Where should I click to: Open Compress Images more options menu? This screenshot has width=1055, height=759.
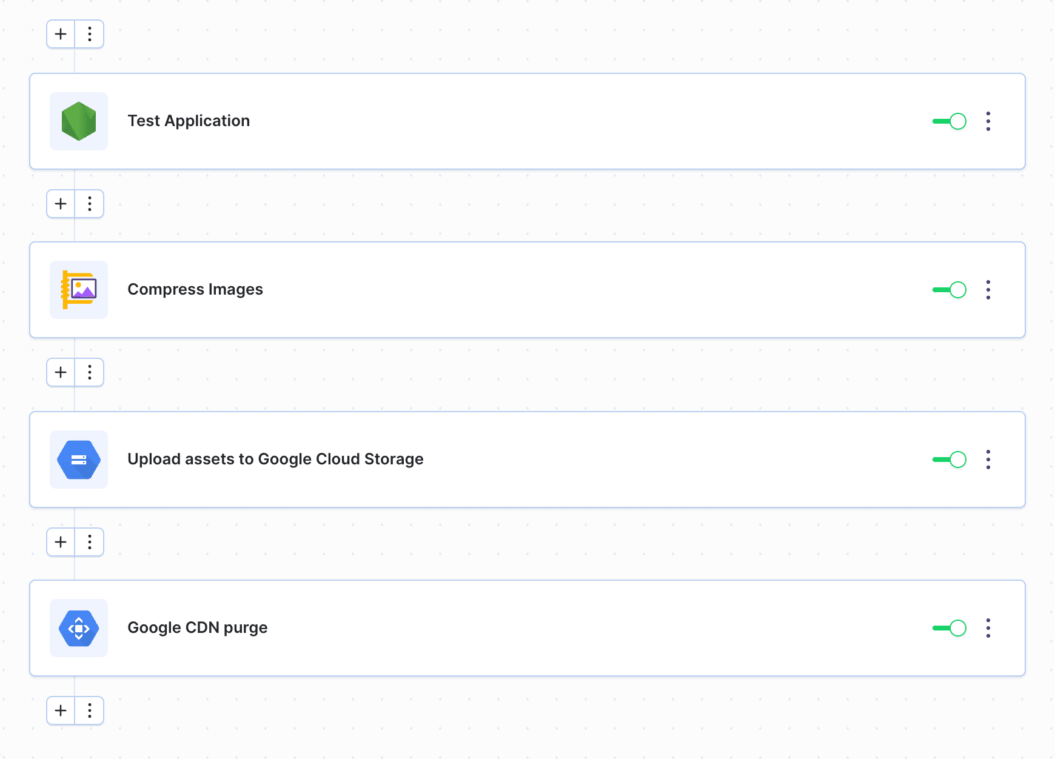[988, 290]
